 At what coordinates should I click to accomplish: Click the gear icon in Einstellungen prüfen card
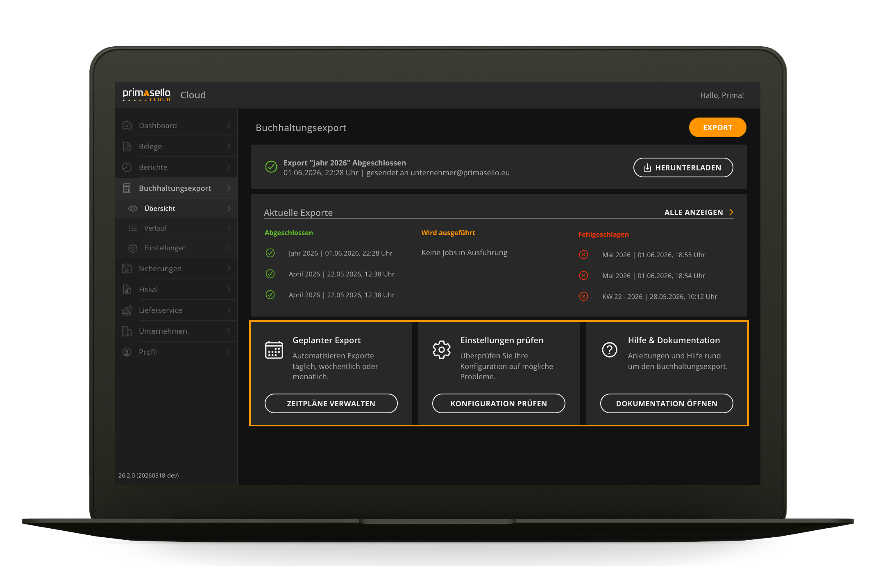[x=442, y=350]
